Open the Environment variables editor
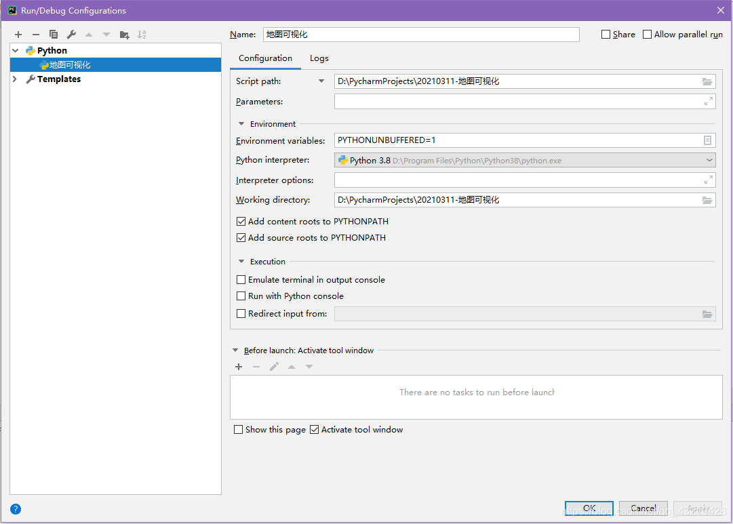The height and width of the screenshot is (524, 733). pyautogui.click(x=707, y=140)
